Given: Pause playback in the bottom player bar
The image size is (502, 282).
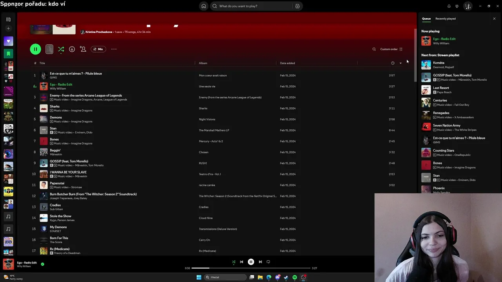Looking at the screenshot, I should [251, 262].
